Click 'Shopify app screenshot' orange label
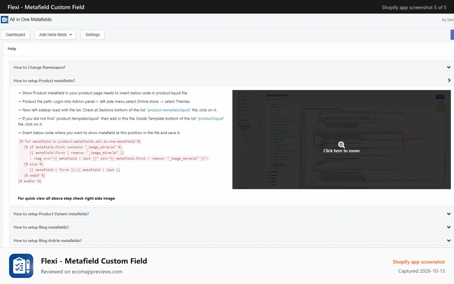 419,262
